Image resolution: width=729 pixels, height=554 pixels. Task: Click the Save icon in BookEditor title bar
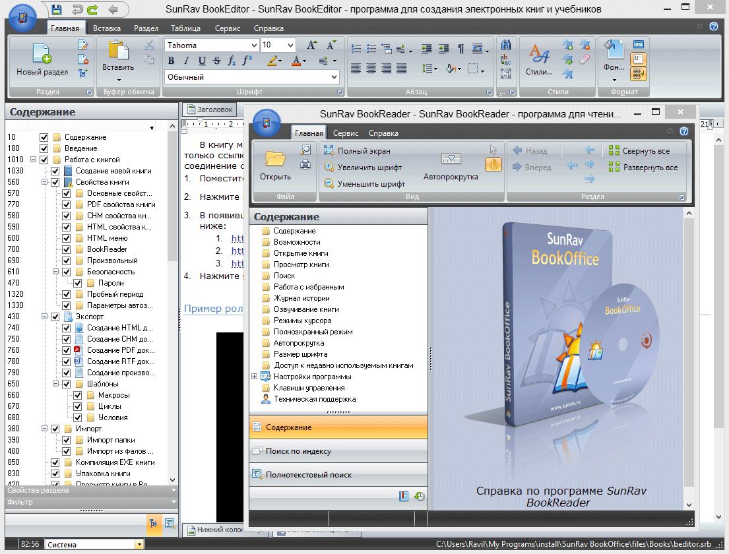click(x=56, y=9)
